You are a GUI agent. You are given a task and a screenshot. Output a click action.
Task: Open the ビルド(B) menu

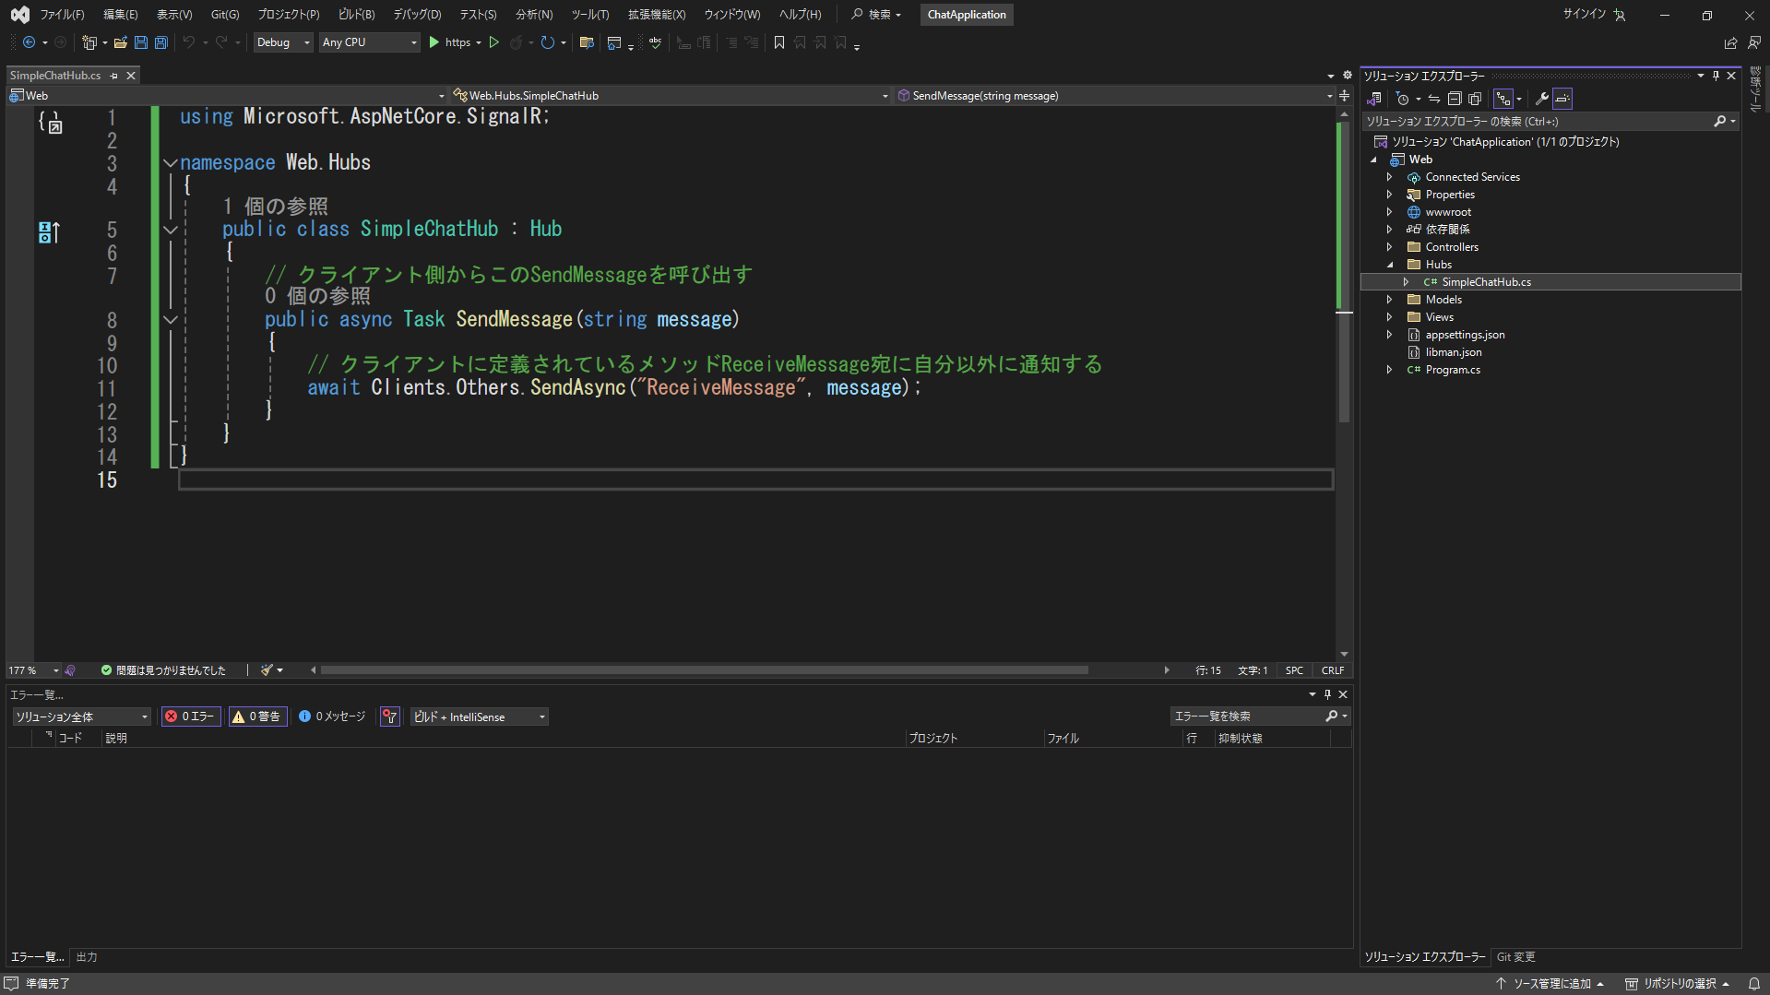click(357, 15)
